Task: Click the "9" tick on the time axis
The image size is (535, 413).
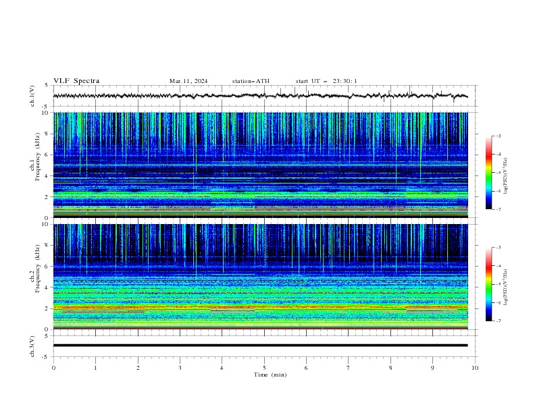Action: tap(432, 368)
